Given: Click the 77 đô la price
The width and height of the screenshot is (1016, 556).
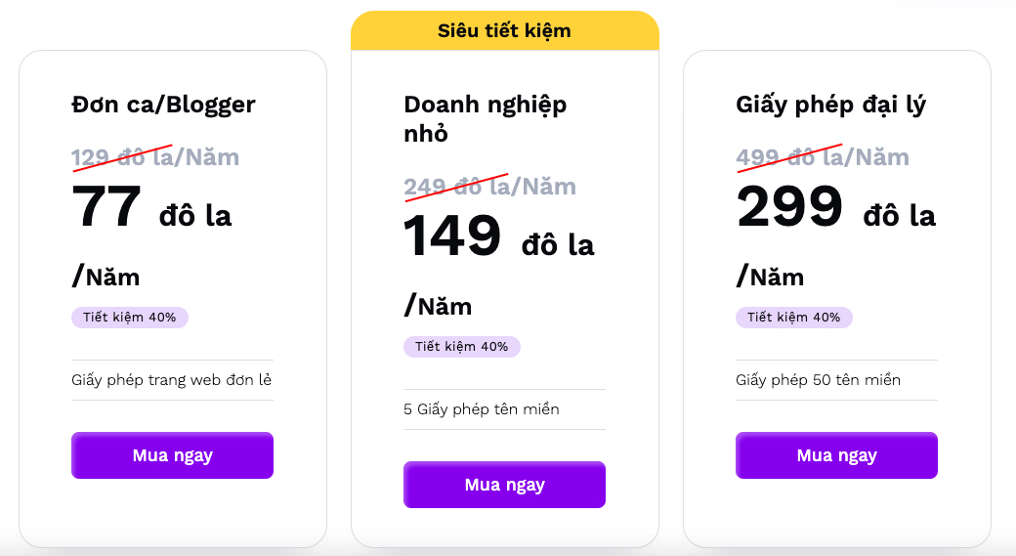Looking at the screenshot, I should coord(151,210).
